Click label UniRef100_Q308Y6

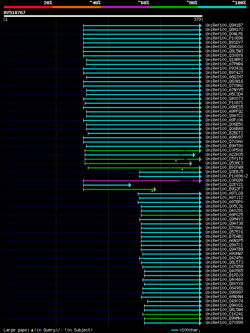tap(224, 55)
